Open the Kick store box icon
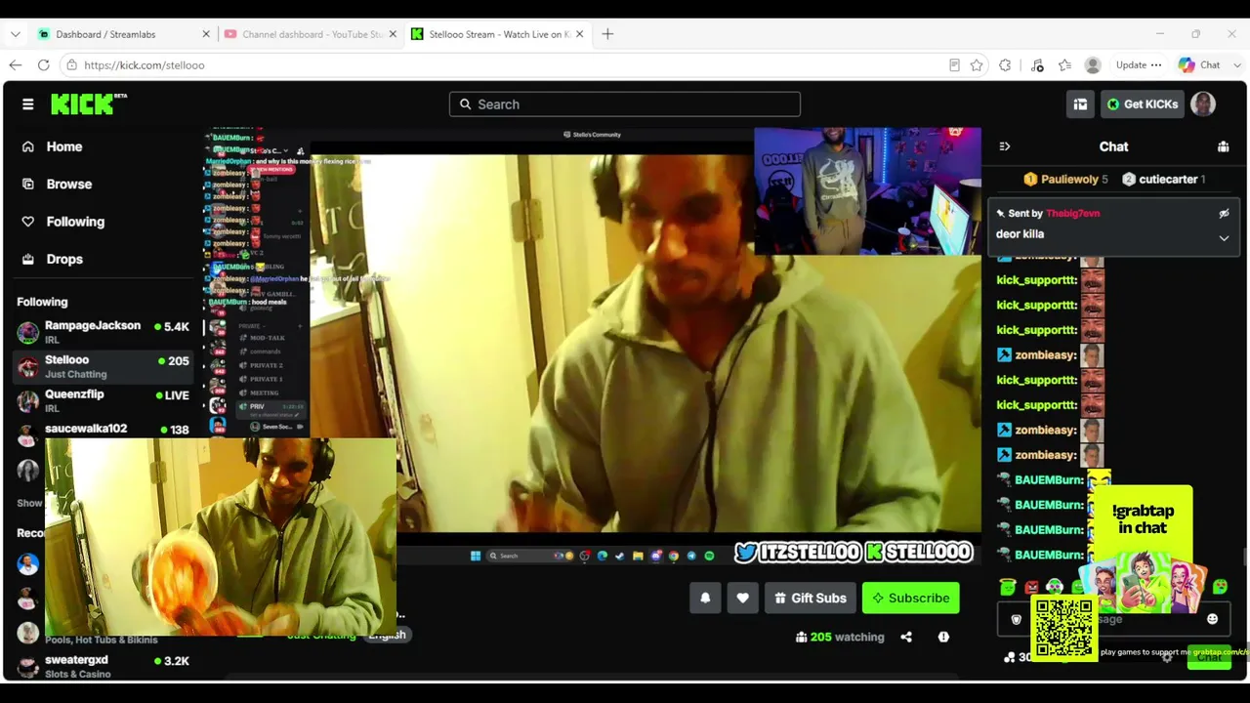This screenshot has width=1250, height=703. pyautogui.click(x=1080, y=104)
